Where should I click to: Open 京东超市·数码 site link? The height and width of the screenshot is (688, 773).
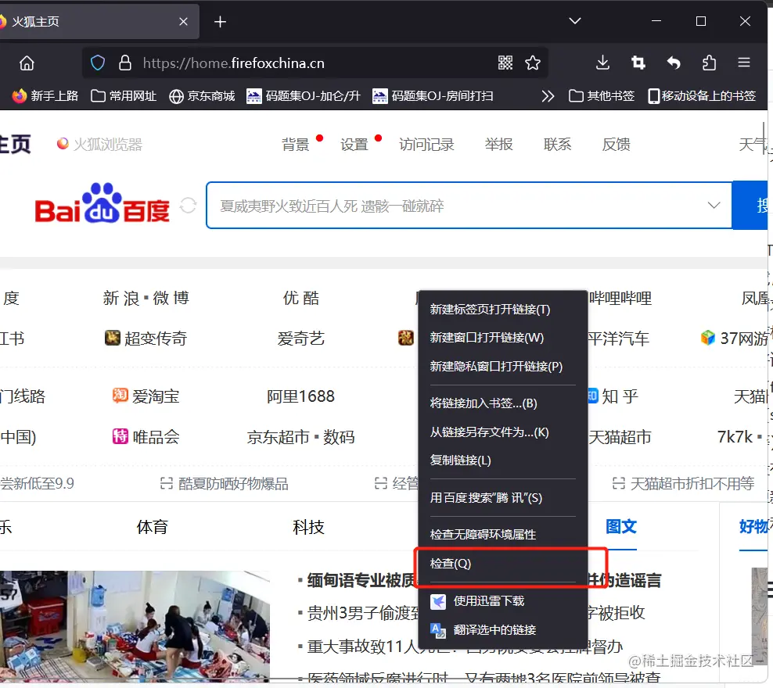point(300,437)
